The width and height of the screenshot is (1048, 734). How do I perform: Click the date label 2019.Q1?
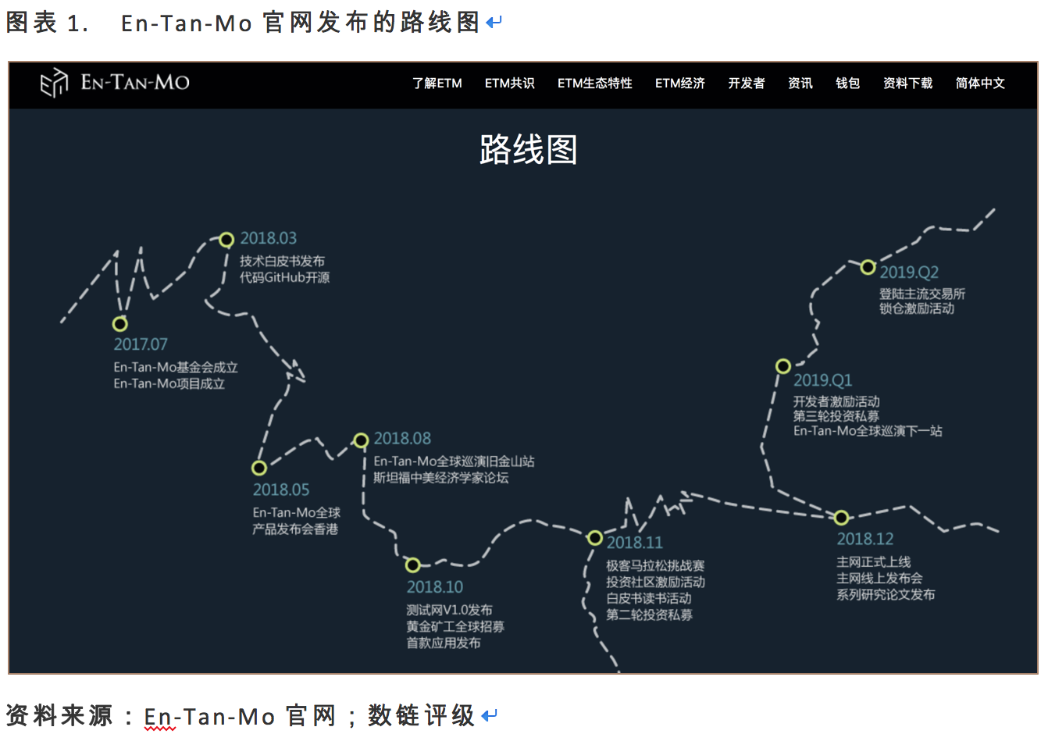[x=823, y=380]
